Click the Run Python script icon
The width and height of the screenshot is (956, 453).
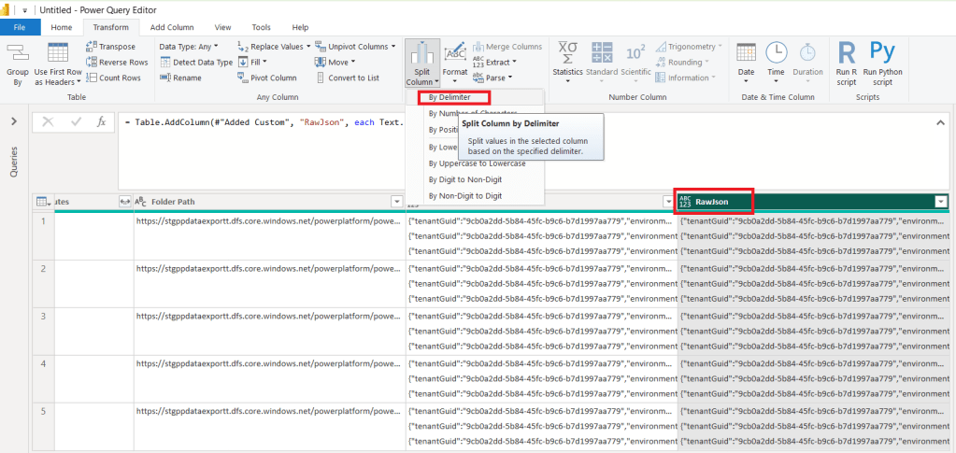882,52
